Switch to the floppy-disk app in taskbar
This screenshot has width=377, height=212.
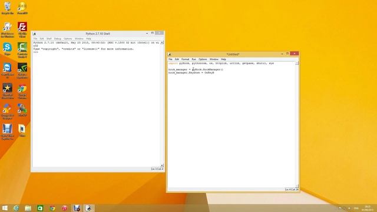pos(77,208)
